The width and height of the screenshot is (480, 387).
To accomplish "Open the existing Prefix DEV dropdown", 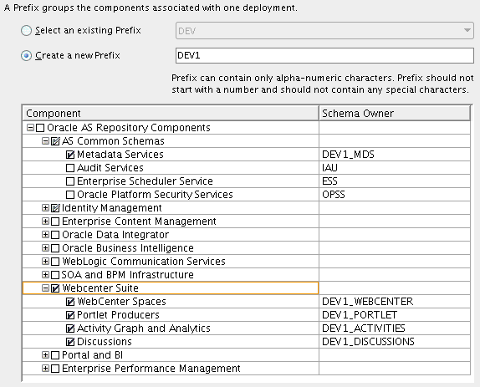I will [x=324, y=31].
